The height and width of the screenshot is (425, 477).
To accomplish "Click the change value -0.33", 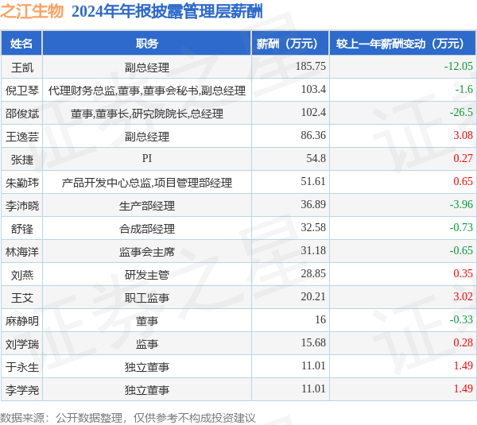I will pos(461,319).
